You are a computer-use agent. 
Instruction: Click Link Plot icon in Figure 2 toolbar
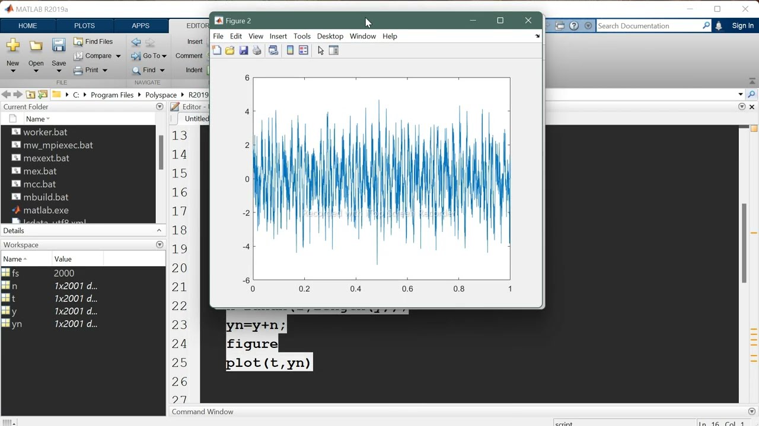(273, 51)
